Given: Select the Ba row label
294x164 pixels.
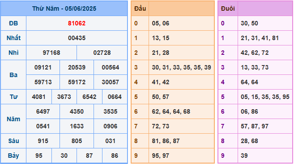Looking at the screenshot, I should click(x=13, y=75).
